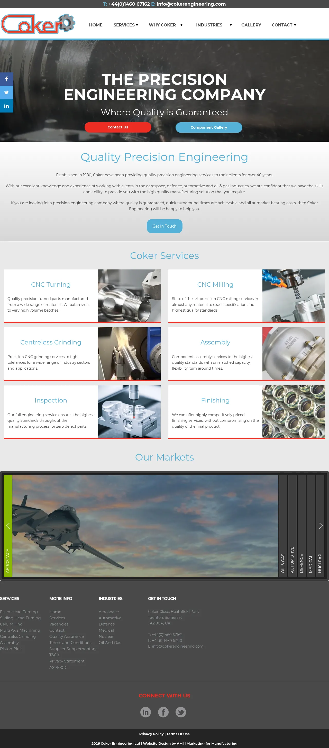Click the Get in Touch button
The width and height of the screenshot is (329, 748).
tap(164, 226)
